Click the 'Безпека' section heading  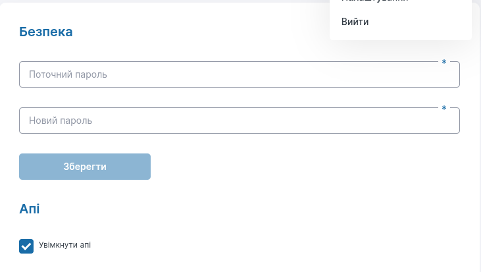(46, 32)
